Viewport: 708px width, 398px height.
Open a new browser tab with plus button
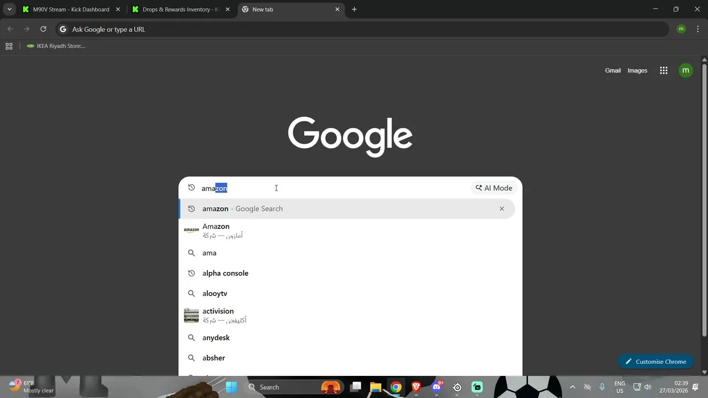[x=355, y=9]
